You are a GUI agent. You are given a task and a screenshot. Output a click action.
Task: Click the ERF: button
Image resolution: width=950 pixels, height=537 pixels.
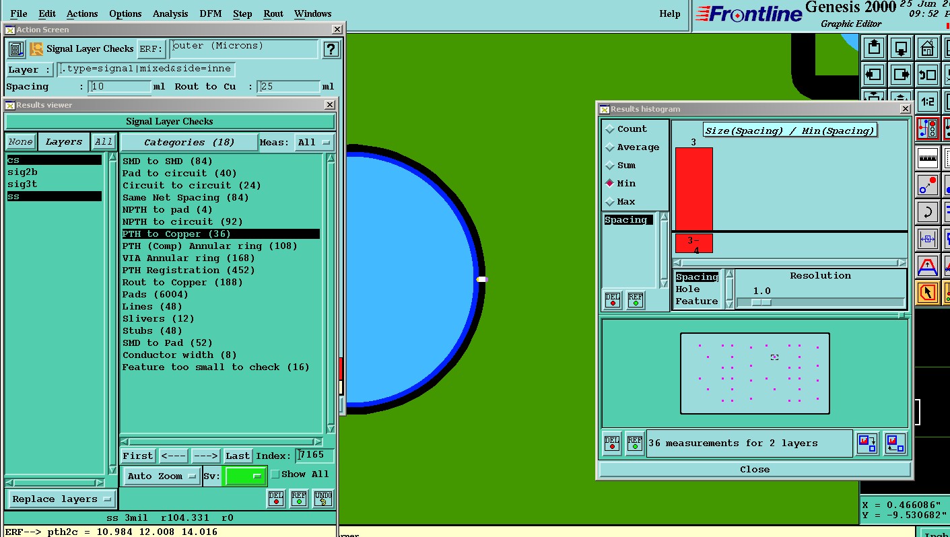pos(151,49)
